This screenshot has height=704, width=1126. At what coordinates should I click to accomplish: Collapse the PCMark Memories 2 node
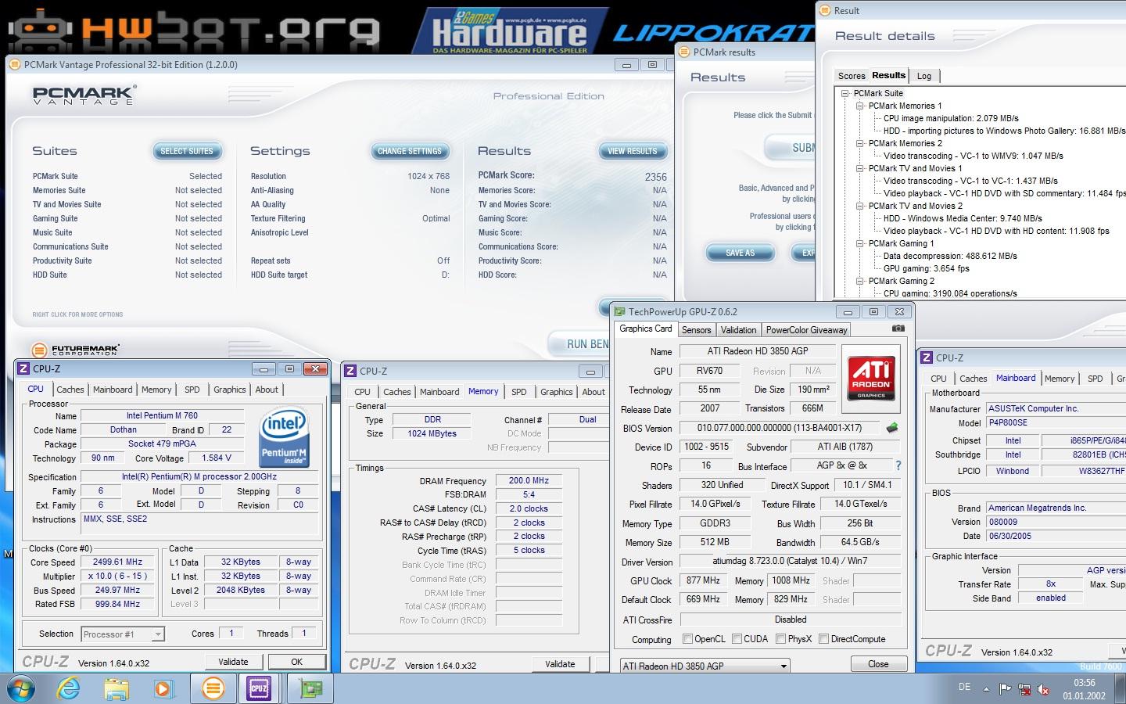(x=859, y=143)
